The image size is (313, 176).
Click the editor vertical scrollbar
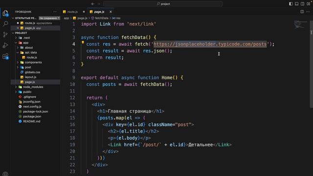(x=311, y=64)
